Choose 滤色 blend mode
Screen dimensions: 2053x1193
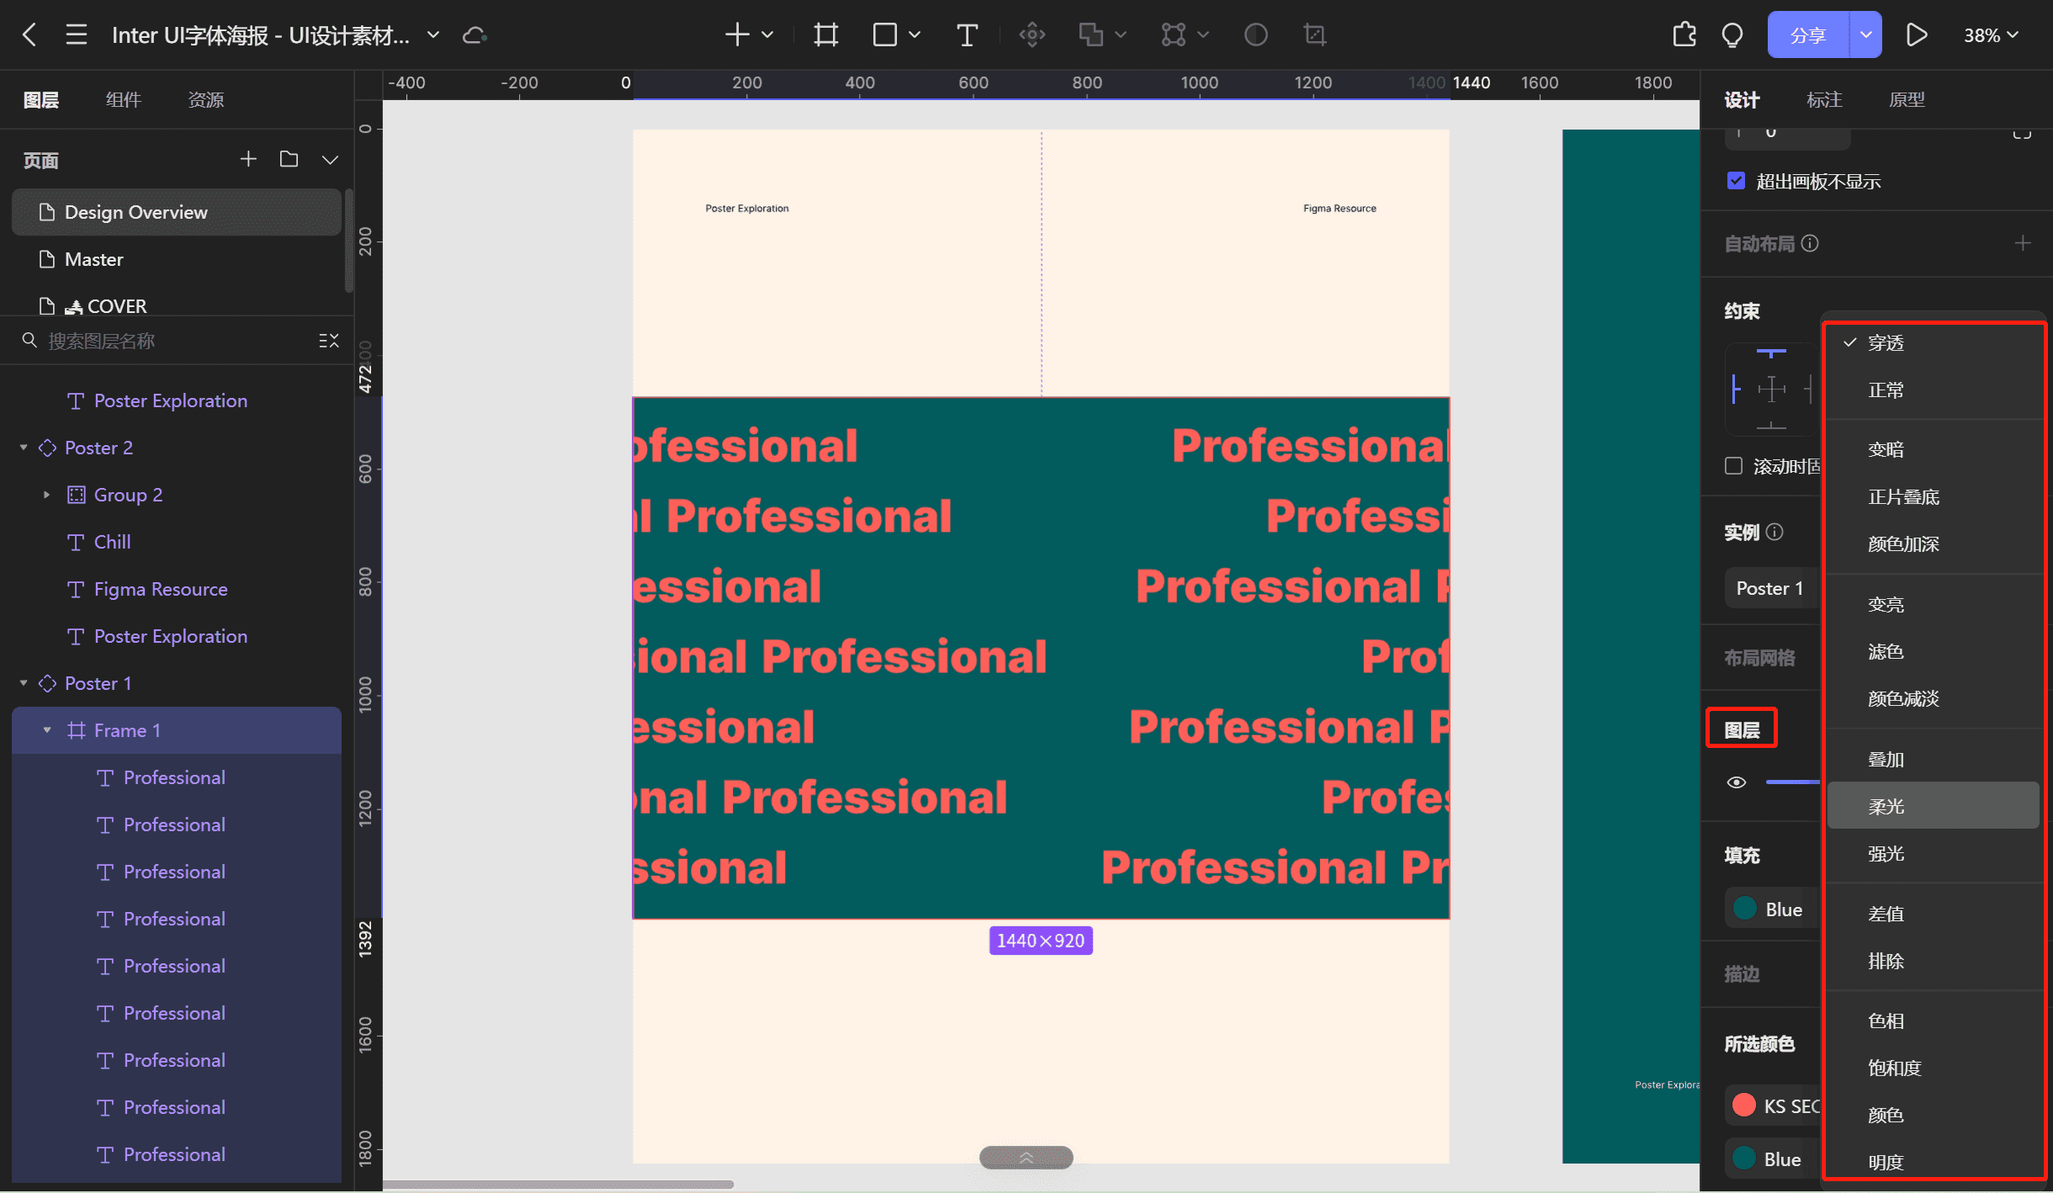(x=1933, y=651)
